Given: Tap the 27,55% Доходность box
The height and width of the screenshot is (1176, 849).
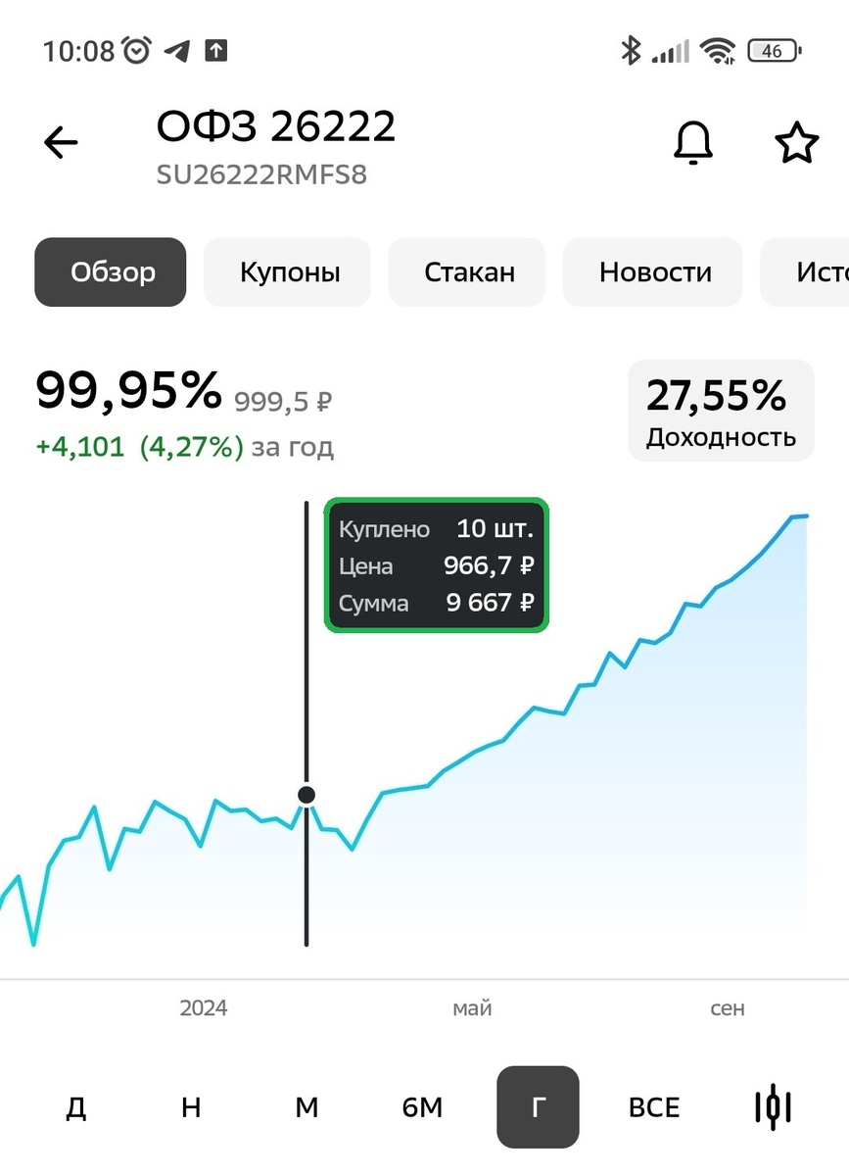Looking at the screenshot, I should (721, 411).
